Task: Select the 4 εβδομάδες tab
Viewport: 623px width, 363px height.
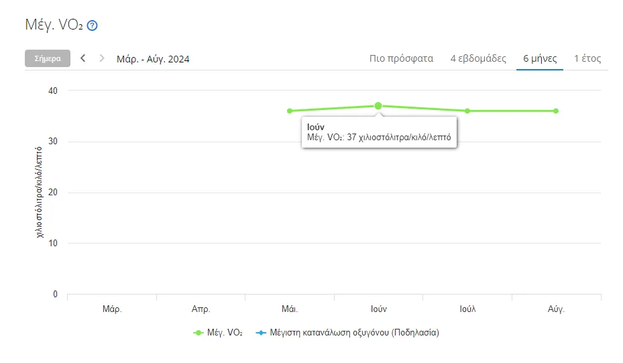Action: [x=478, y=58]
